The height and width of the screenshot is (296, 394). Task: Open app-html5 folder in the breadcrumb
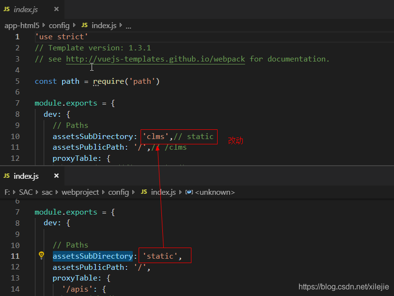(22, 26)
